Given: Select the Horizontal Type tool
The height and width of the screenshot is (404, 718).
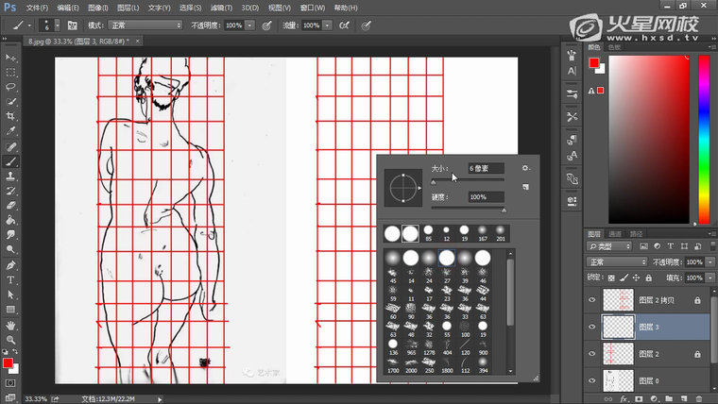Looking at the screenshot, I should [11, 280].
